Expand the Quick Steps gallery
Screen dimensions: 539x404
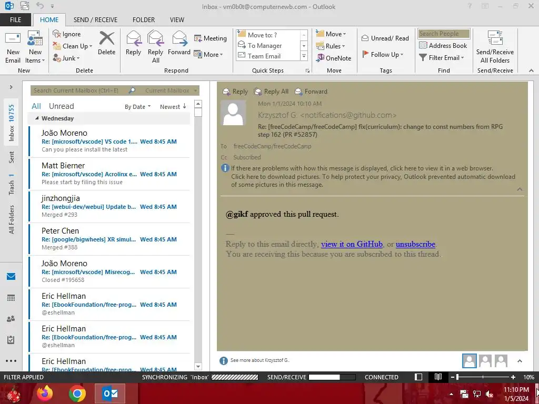pyautogui.click(x=304, y=56)
